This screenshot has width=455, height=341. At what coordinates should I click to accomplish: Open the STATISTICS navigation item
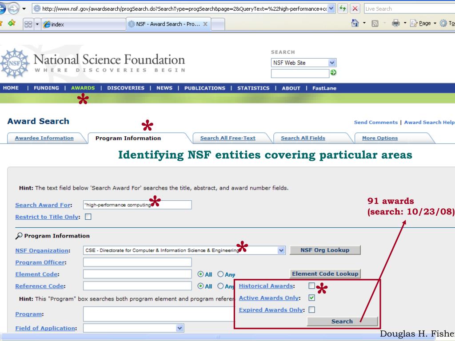[253, 88]
